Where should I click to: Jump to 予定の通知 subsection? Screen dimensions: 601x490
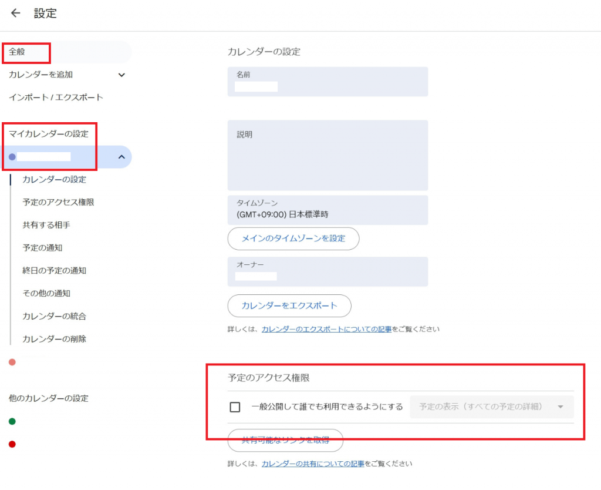(x=42, y=248)
